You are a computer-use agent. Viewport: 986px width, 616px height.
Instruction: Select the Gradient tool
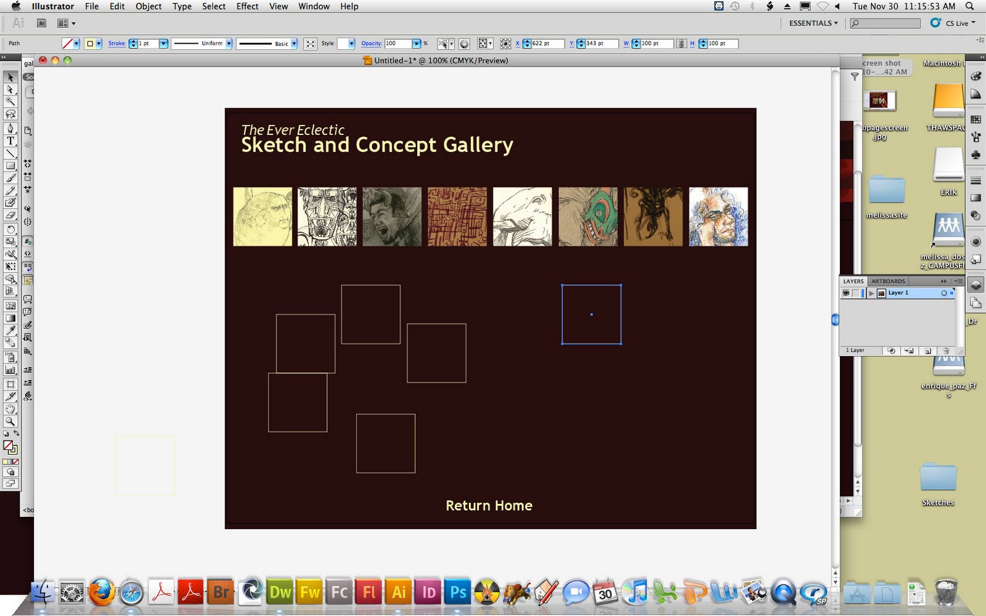point(10,318)
